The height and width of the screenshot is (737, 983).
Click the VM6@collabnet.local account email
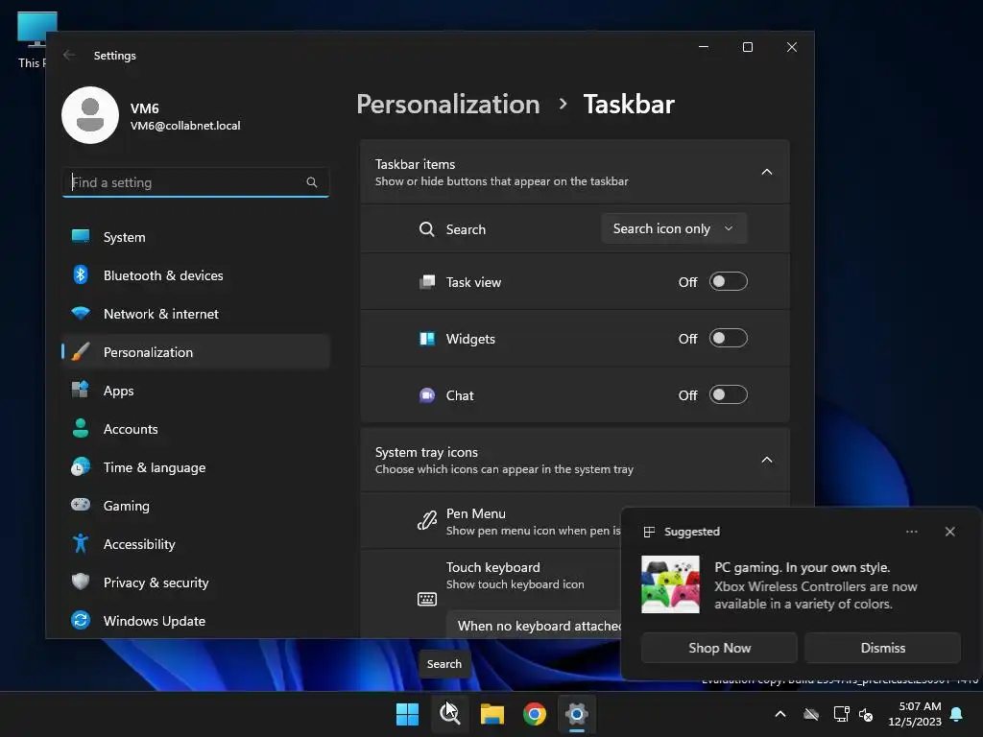click(185, 126)
